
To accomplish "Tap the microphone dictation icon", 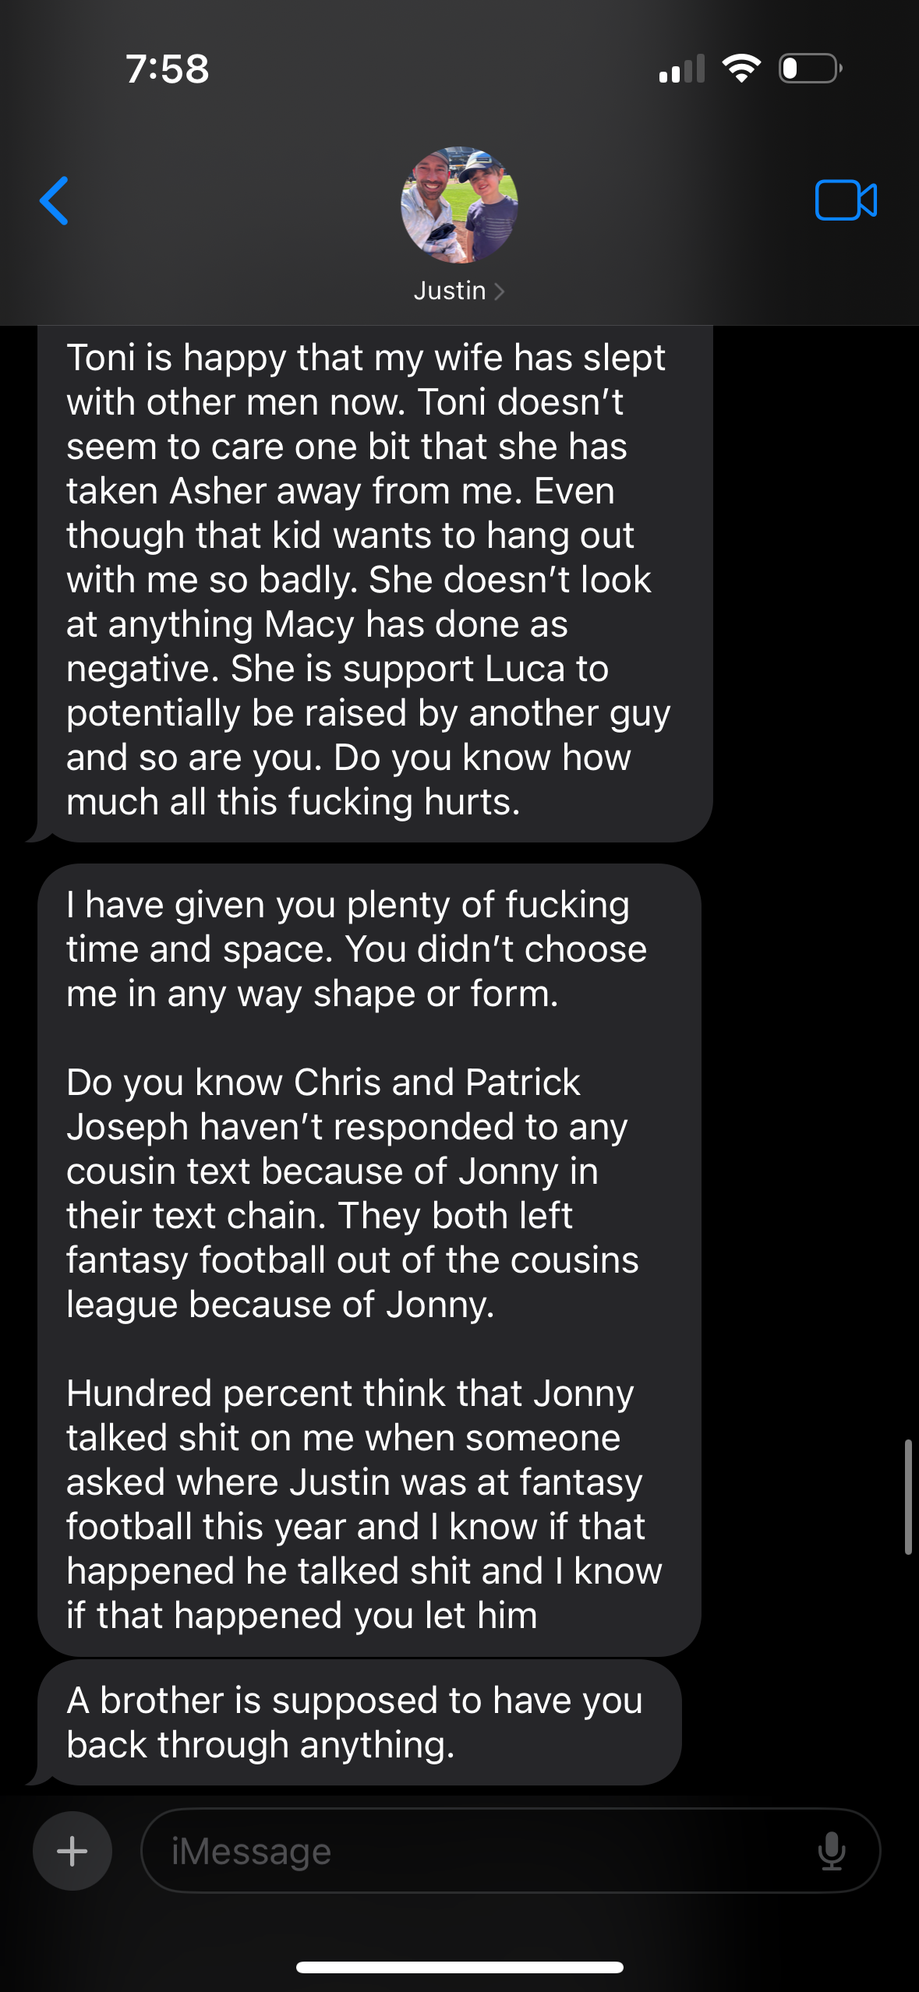I will pos(832,1851).
